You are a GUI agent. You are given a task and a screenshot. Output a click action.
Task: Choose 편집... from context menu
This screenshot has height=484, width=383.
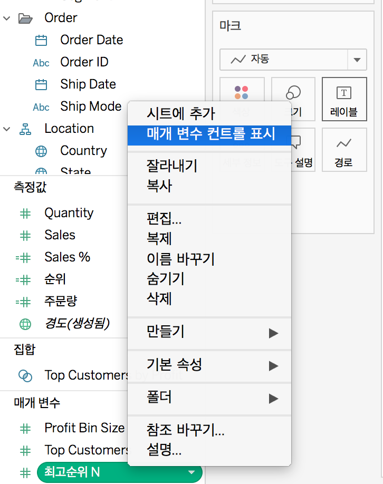point(209,219)
